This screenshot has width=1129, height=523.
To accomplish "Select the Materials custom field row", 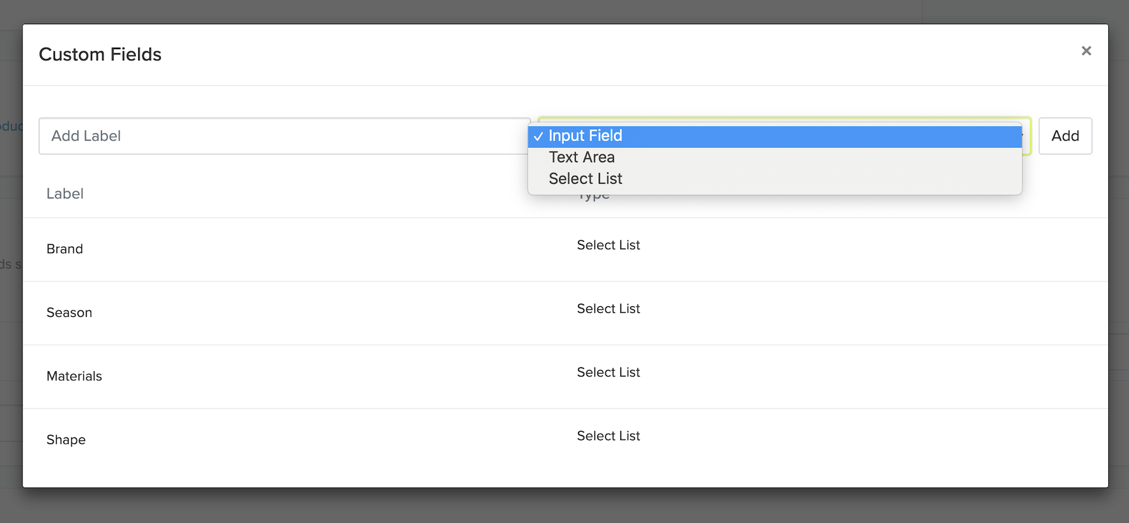I will [74, 377].
